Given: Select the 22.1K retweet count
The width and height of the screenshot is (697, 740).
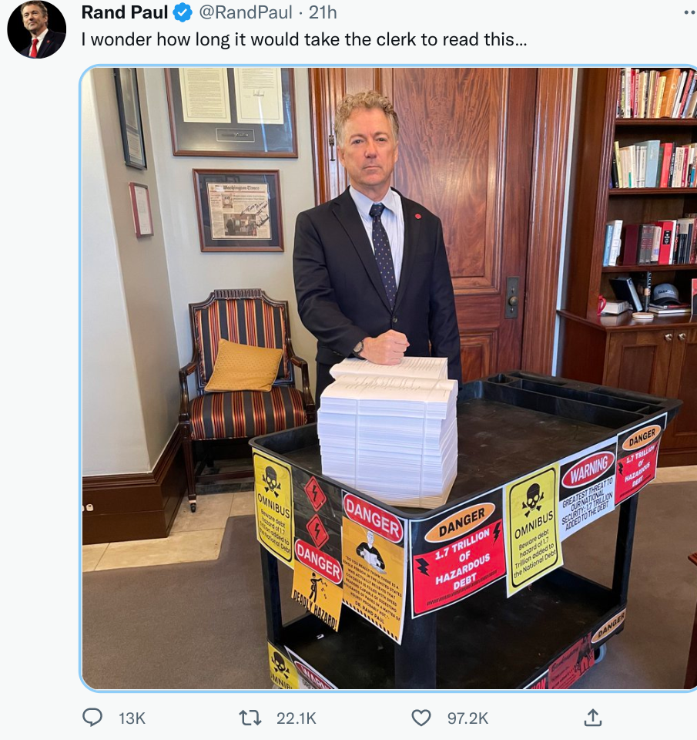Looking at the screenshot, I should coord(297,718).
